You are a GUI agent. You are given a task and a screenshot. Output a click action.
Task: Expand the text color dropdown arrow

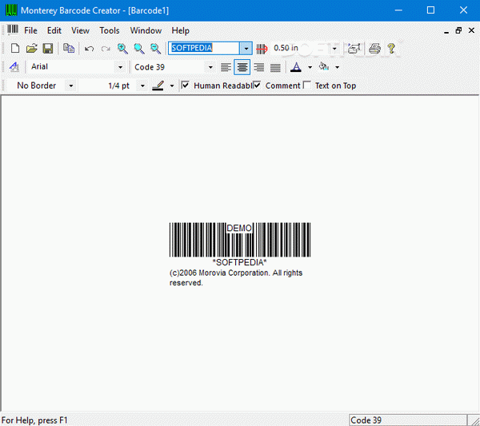tap(310, 67)
